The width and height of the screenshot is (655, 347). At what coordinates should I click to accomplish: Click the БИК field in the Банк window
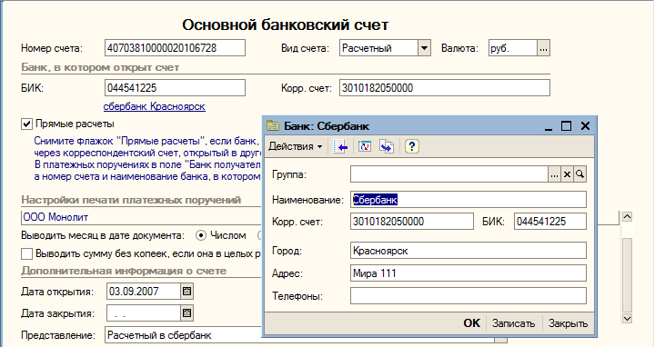click(550, 222)
